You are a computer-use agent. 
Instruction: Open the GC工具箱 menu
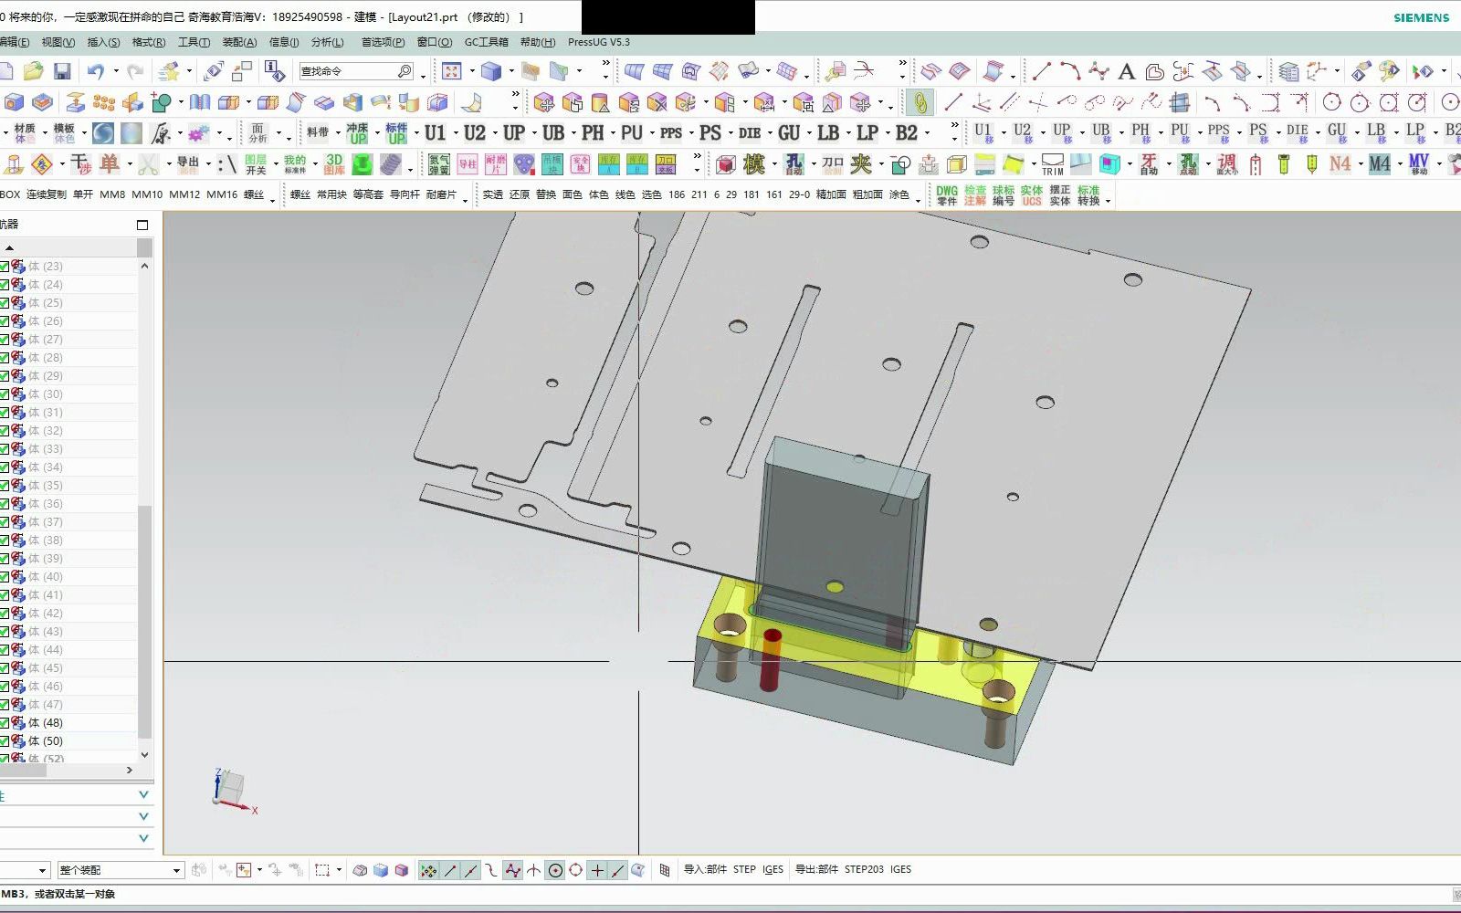coord(486,42)
